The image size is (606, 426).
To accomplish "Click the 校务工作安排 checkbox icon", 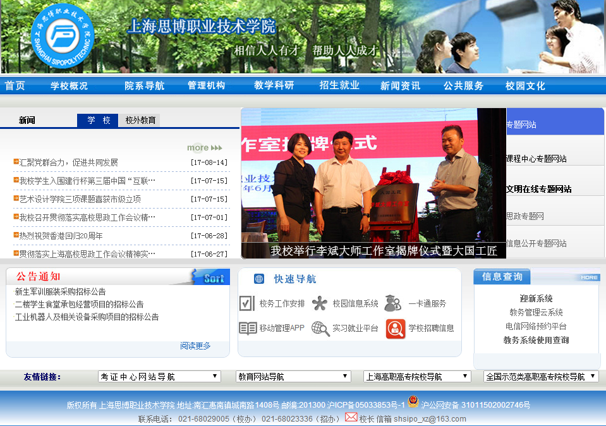I will (247, 303).
